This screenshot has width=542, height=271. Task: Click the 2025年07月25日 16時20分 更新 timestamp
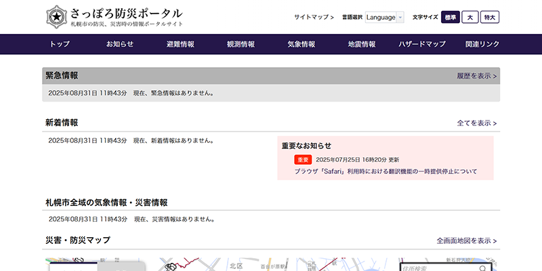click(358, 160)
